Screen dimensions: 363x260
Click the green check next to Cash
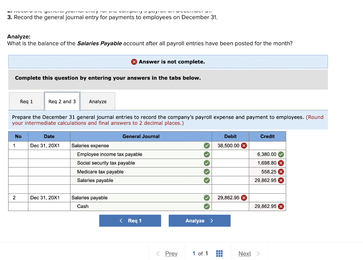point(206,206)
